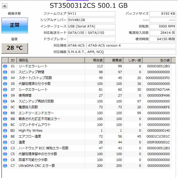This screenshot has height=178, width=178.
Task: Click the serial number field 5VV4B12B
Action: click(91, 20)
